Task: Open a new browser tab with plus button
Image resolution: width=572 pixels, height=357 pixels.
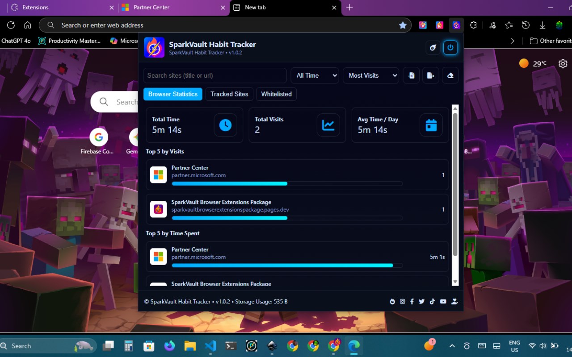Action: click(x=349, y=8)
